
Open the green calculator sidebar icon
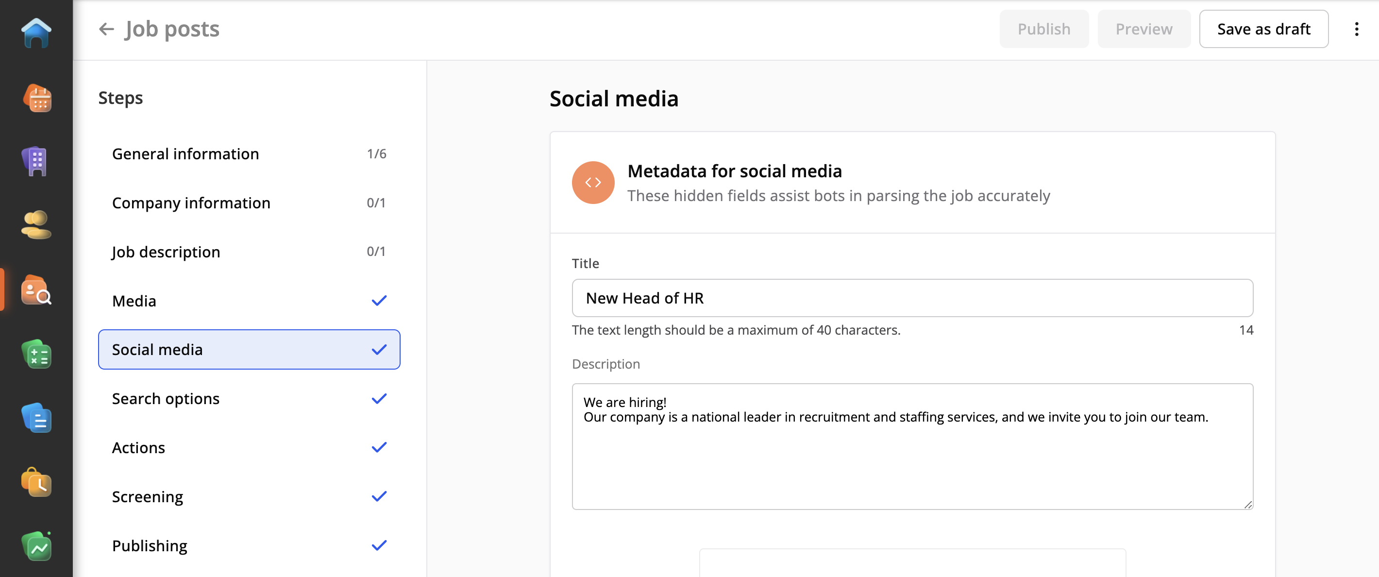click(36, 354)
